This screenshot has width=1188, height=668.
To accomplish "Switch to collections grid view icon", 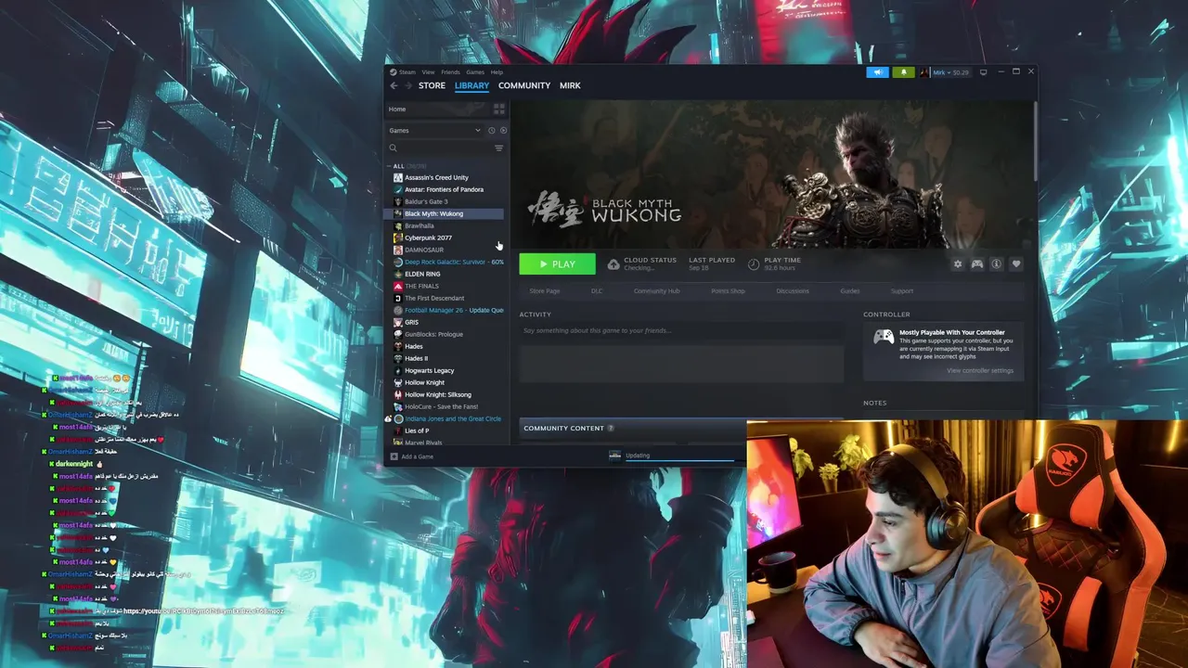I will 498,109.
